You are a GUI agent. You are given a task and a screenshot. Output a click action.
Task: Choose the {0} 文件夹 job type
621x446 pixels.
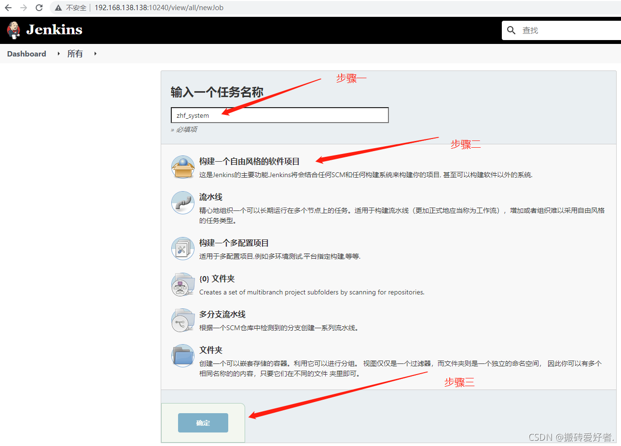(x=217, y=279)
